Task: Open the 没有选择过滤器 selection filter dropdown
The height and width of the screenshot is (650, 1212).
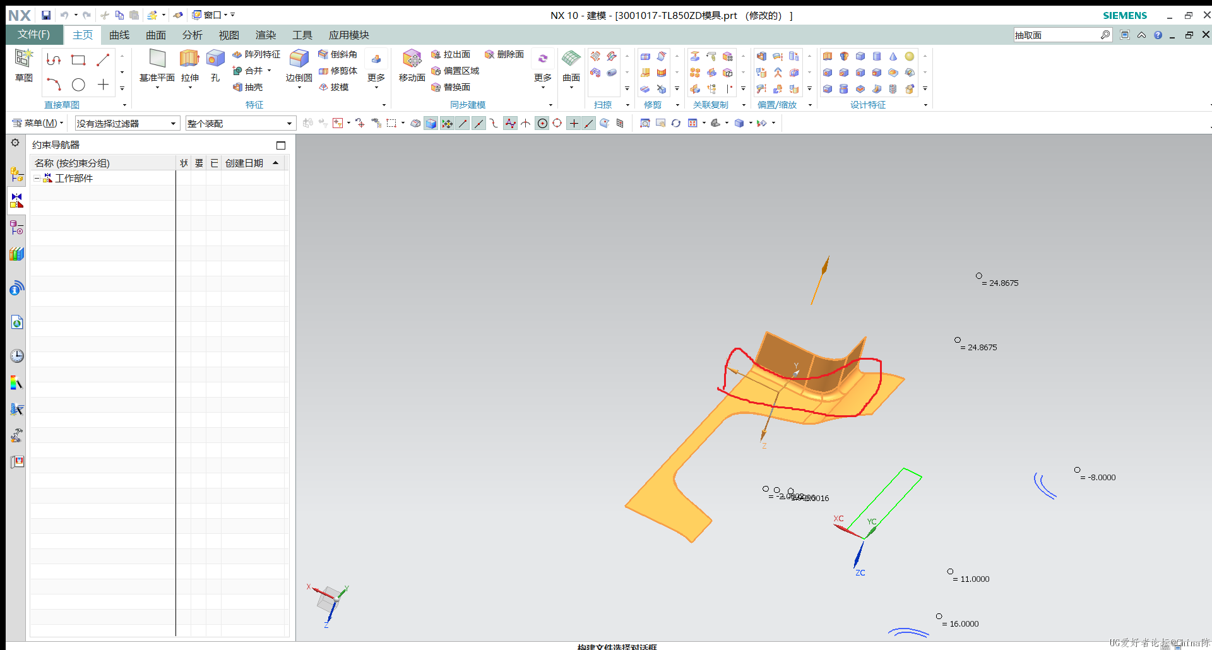Action: tap(127, 123)
